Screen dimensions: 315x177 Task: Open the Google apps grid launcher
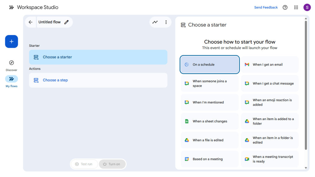pyautogui.click(x=296, y=7)
